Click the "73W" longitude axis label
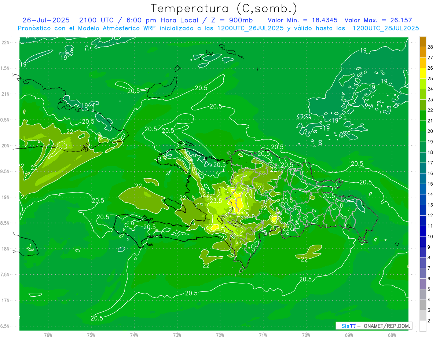 tap(177, 335)
